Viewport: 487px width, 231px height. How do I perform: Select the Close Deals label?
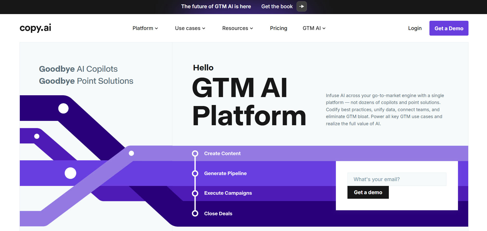coord(218,214)
